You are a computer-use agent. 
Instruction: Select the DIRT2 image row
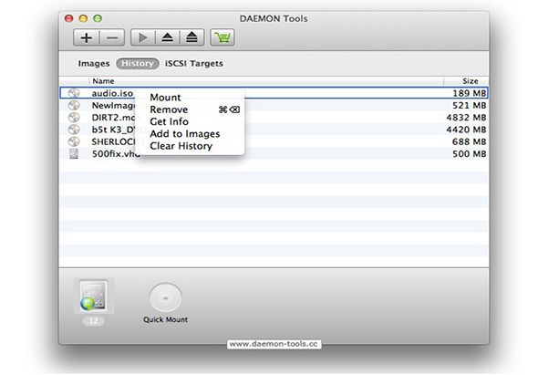pos(274,118)
